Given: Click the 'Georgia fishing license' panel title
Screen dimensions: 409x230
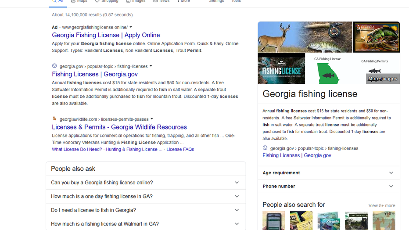Looking at the screenshot, I should click(x=310, y=94).
